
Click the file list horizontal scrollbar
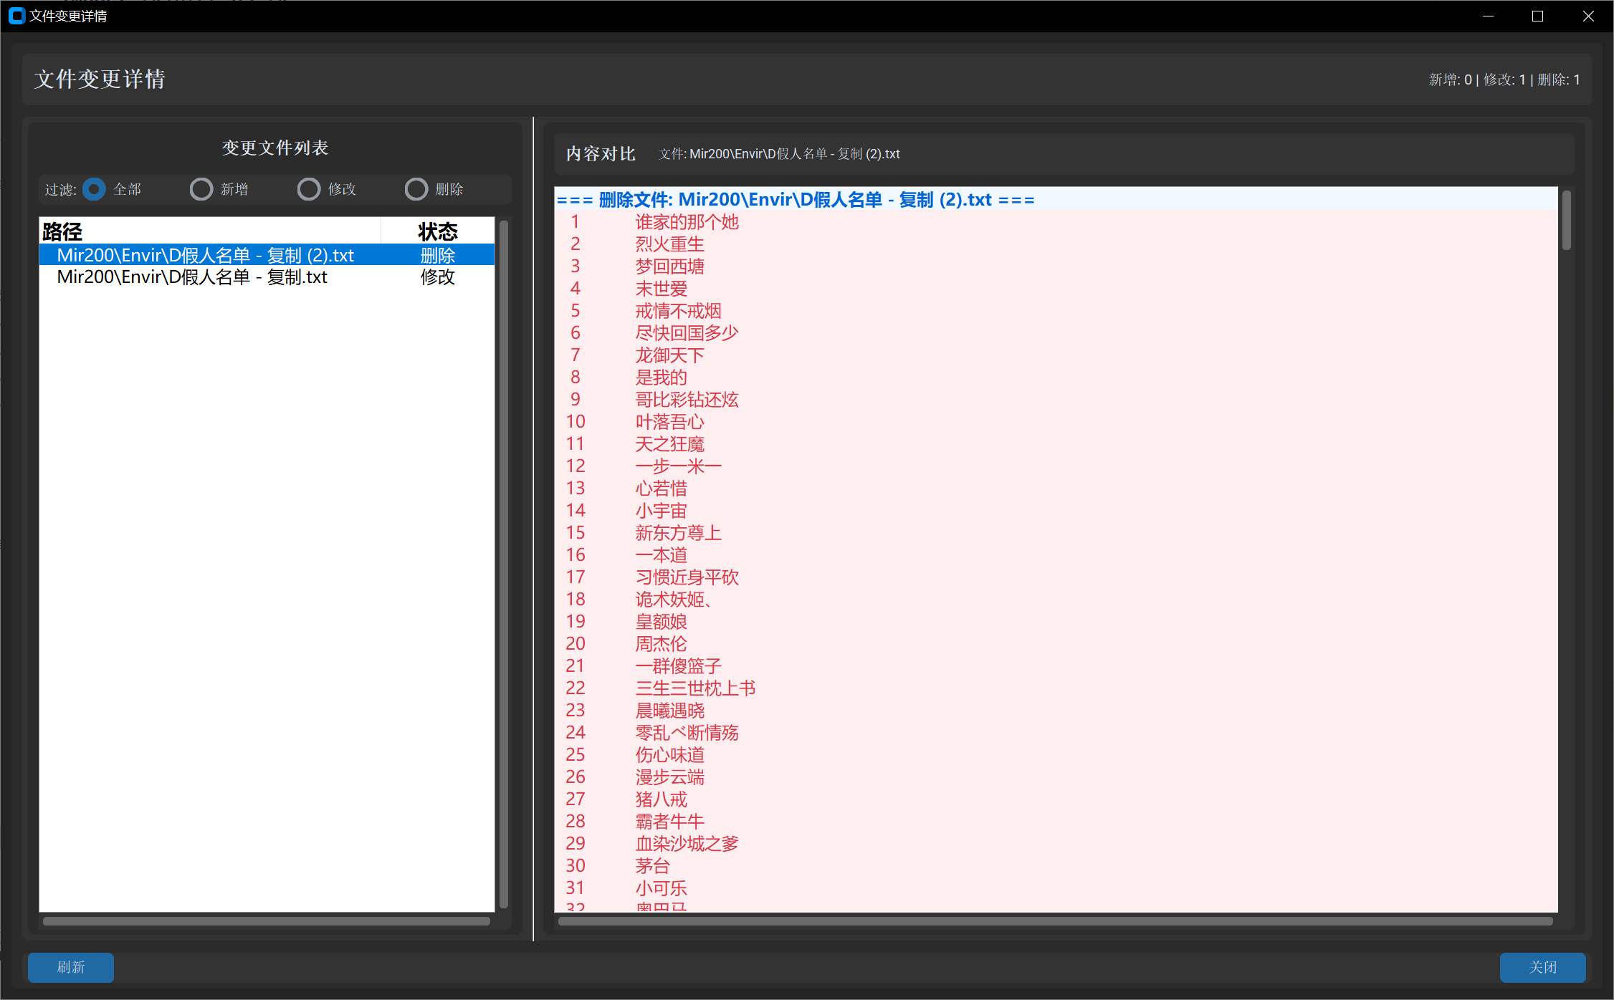click(266, 921)
